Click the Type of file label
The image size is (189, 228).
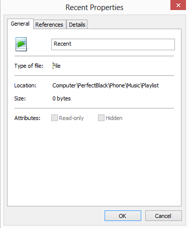click(29, 66)
